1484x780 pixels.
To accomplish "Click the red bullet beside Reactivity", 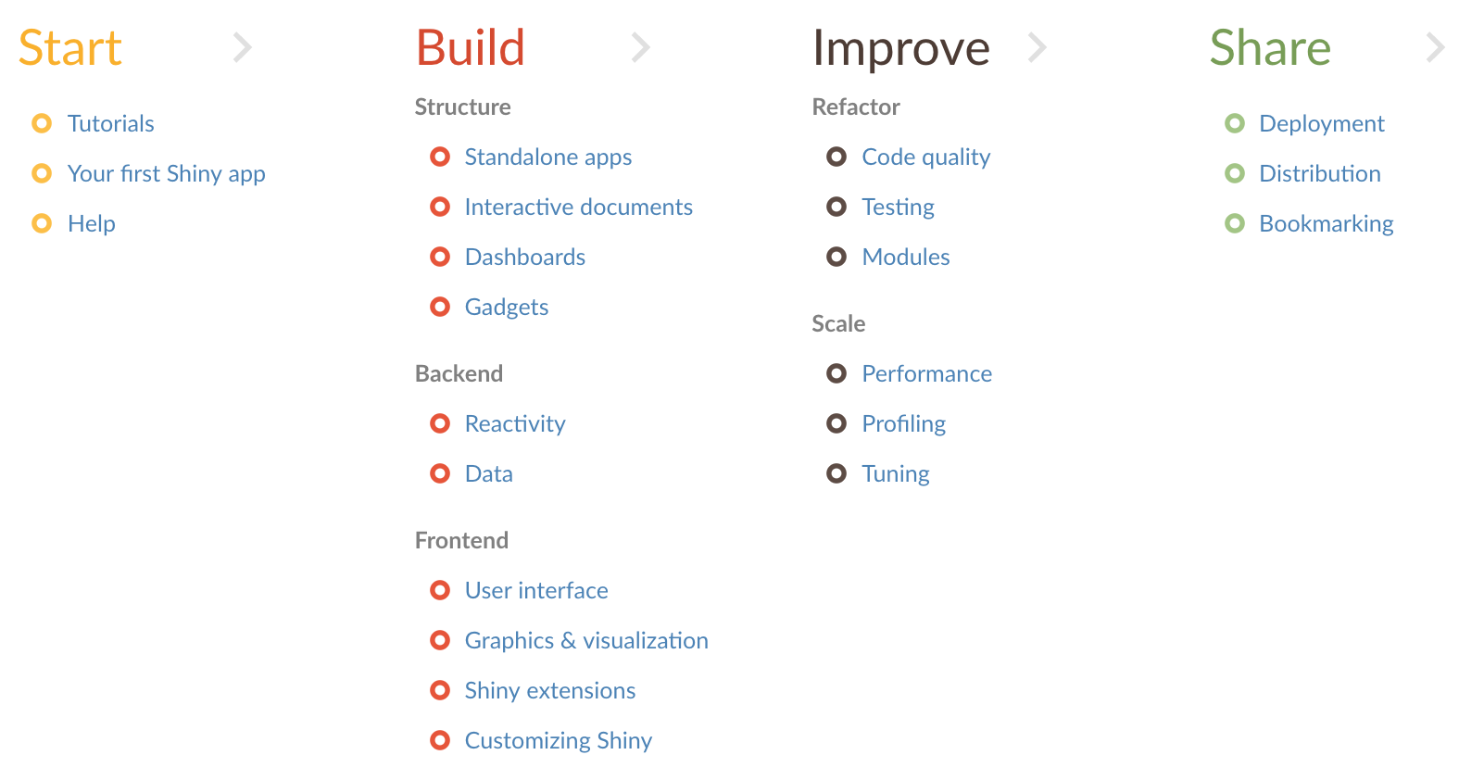I will point(440,423).
